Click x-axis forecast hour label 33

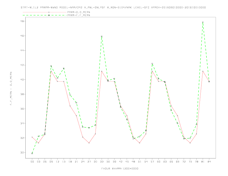click(x=102, y=162)
